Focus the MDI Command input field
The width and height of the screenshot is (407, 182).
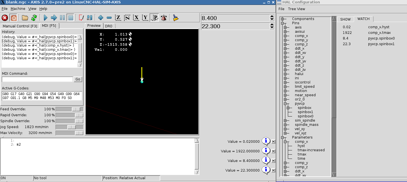[x=37, y=79]
